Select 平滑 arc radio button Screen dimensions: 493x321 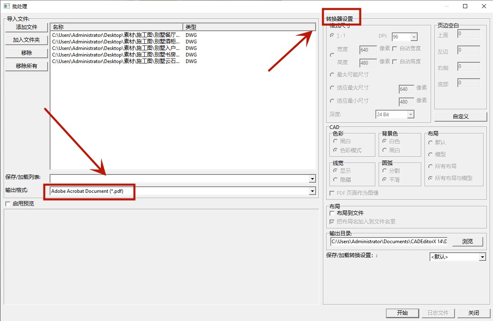click(384, 180)
